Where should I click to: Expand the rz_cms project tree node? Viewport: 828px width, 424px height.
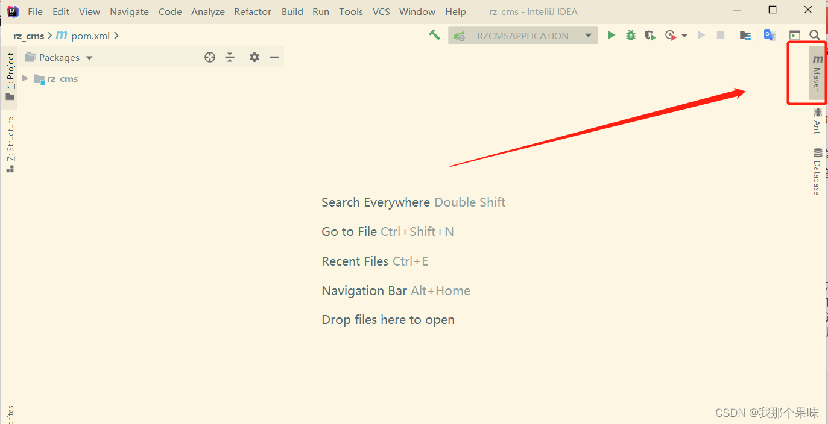click(x=24, y=78)
